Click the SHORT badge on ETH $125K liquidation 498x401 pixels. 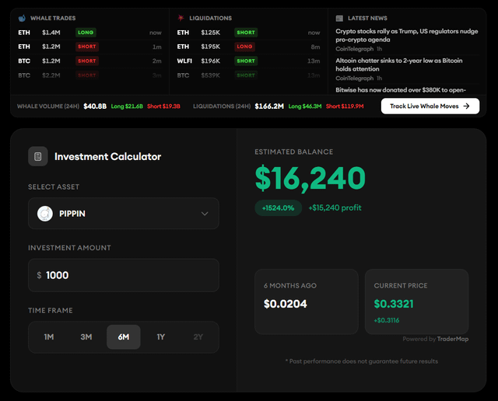(x=246, y=33)
